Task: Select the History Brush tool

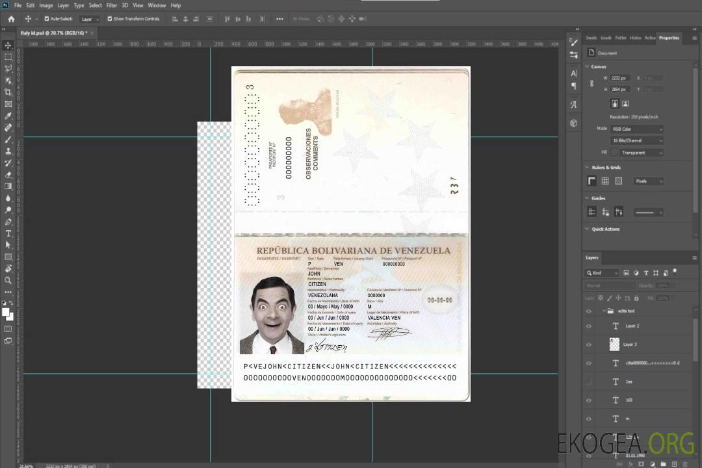Action: (8, 163)
